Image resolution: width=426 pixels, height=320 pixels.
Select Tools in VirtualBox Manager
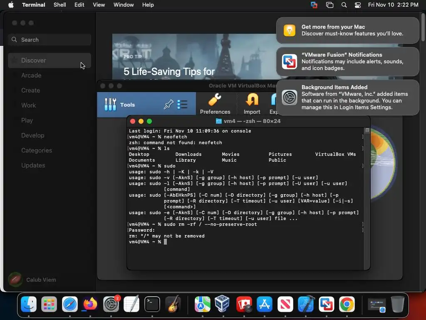146,105
